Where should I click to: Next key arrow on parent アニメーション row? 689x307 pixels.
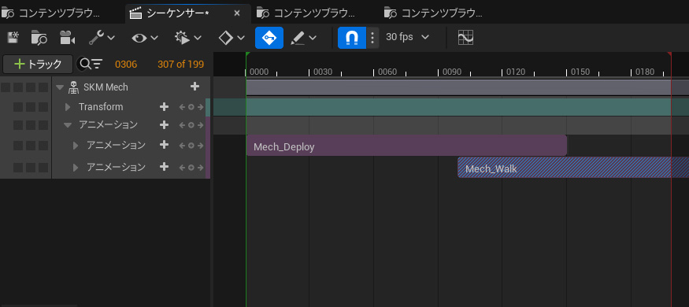200,125
